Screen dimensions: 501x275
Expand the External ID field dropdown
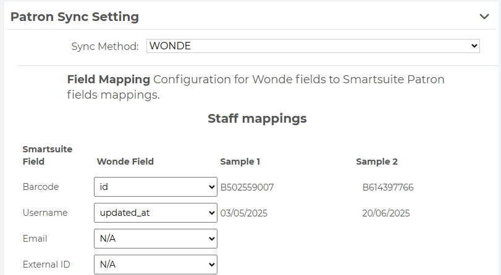click(155, 265)
